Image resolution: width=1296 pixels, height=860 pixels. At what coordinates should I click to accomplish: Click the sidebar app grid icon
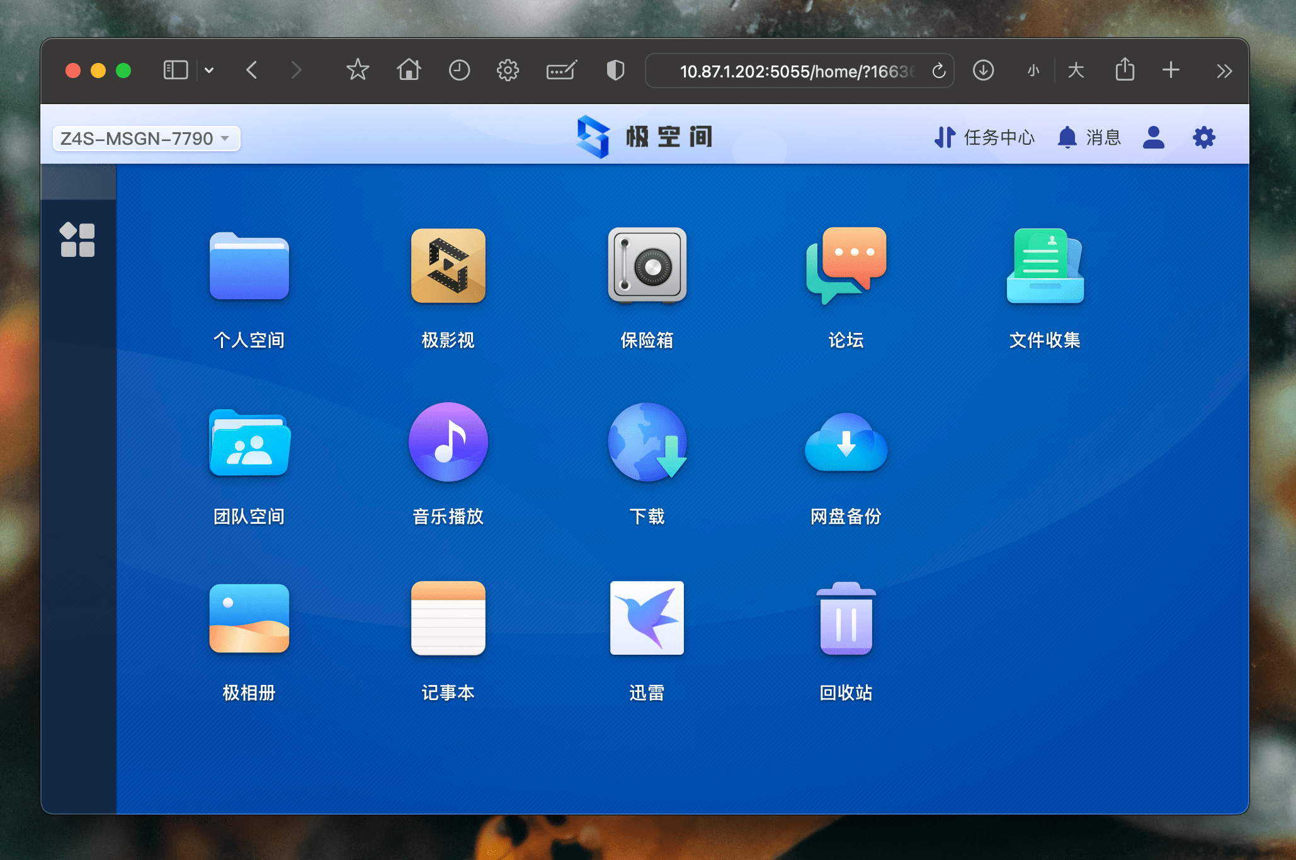coord(77,239)
